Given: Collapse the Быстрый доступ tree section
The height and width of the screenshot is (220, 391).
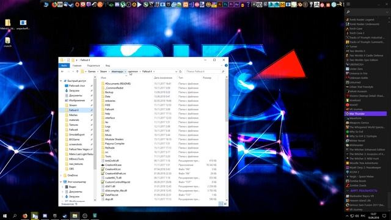Looking at the screenshot, I should tap(61, 81).
